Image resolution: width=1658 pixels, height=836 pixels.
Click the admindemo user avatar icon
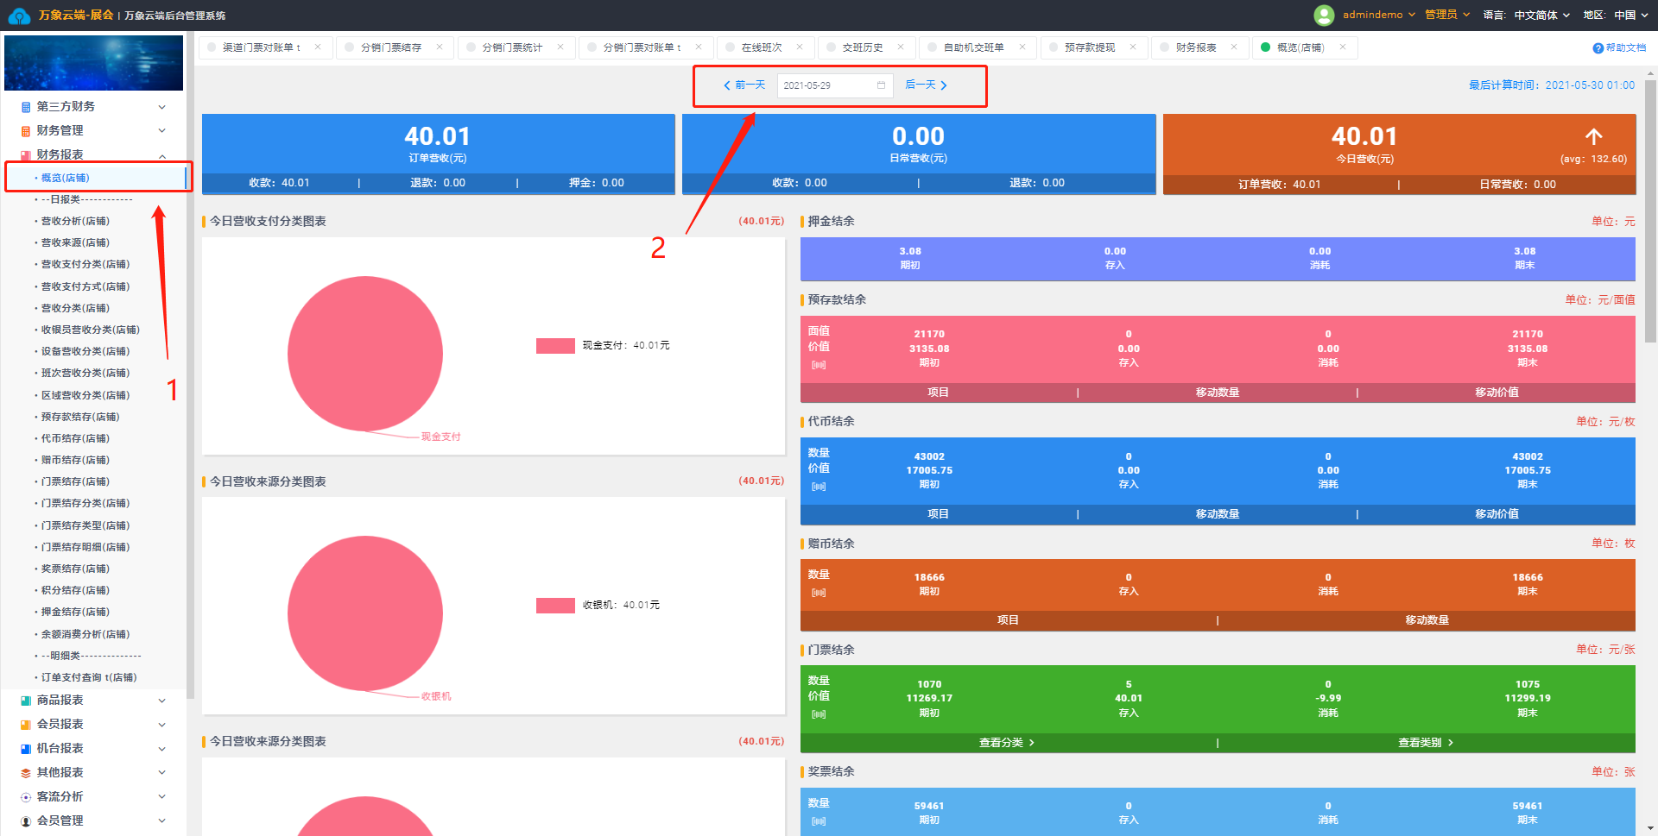(1324, 15)
